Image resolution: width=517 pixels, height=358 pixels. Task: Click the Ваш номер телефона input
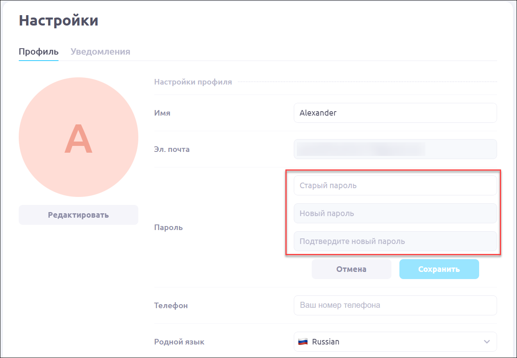point(395,305)
